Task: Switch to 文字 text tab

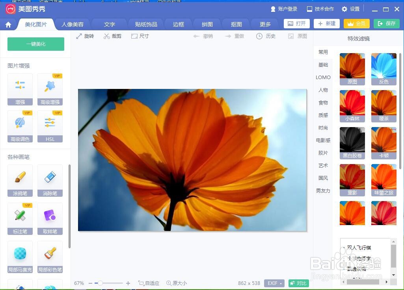Action: click(110, 24)
